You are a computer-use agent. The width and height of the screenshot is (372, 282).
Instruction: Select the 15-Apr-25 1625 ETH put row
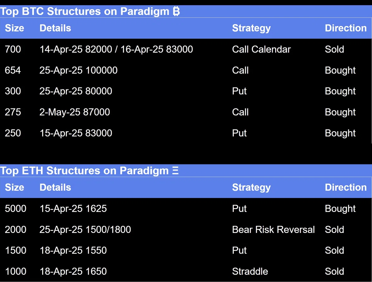pos(186,209)
